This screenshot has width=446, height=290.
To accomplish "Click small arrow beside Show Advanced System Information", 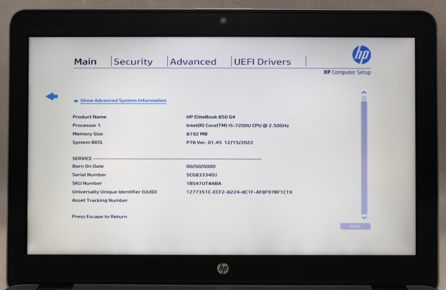I will [x=76, y=101].
